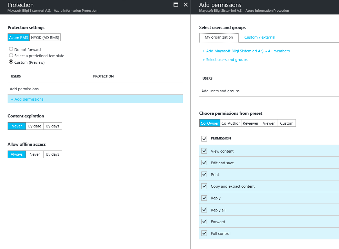Toggle the header PERMISSION select-all checkbox
Screen dimensions: 339x249
coord(204,139)
